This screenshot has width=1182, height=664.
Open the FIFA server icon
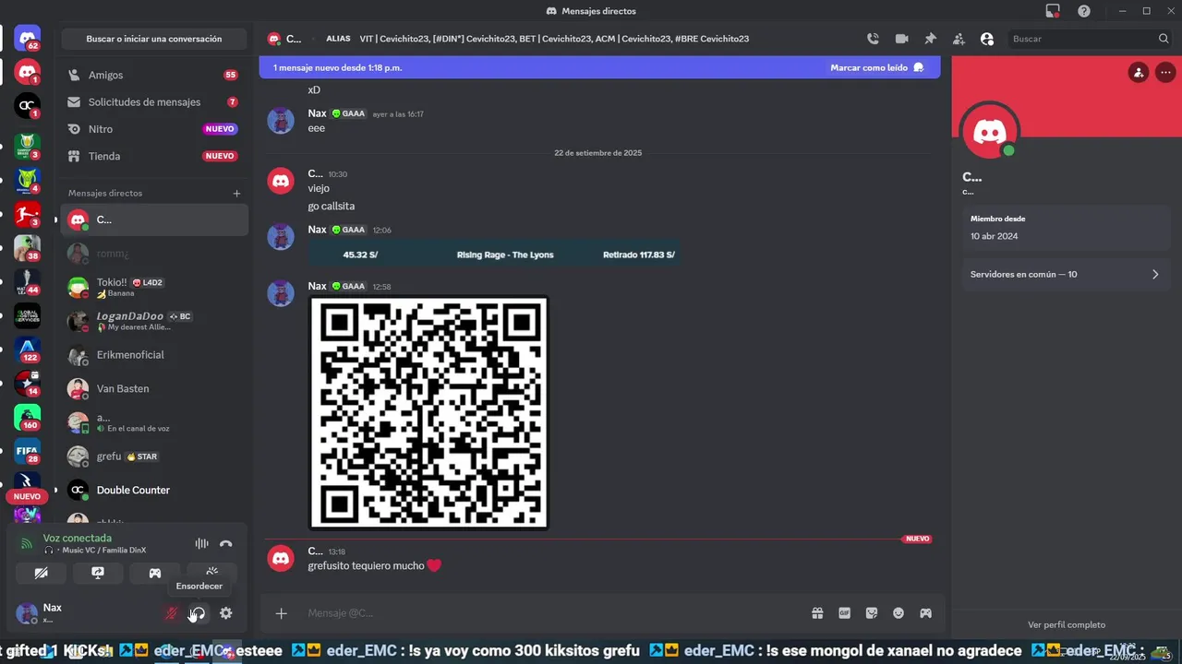(x=28, y=452)
